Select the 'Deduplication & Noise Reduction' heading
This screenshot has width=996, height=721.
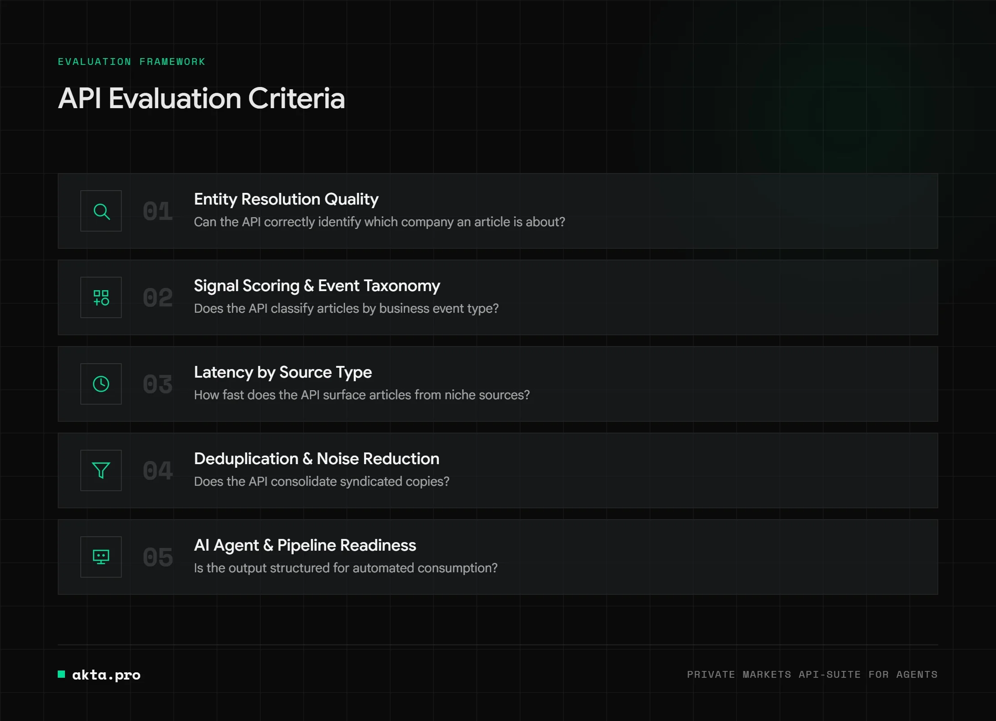pos(316,459)
